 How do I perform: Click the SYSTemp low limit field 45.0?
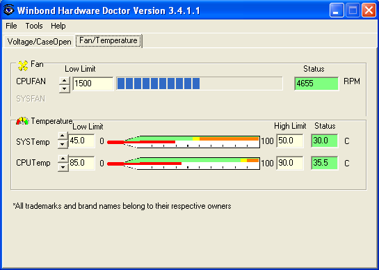pyautogui.click(x=81, y=141)
